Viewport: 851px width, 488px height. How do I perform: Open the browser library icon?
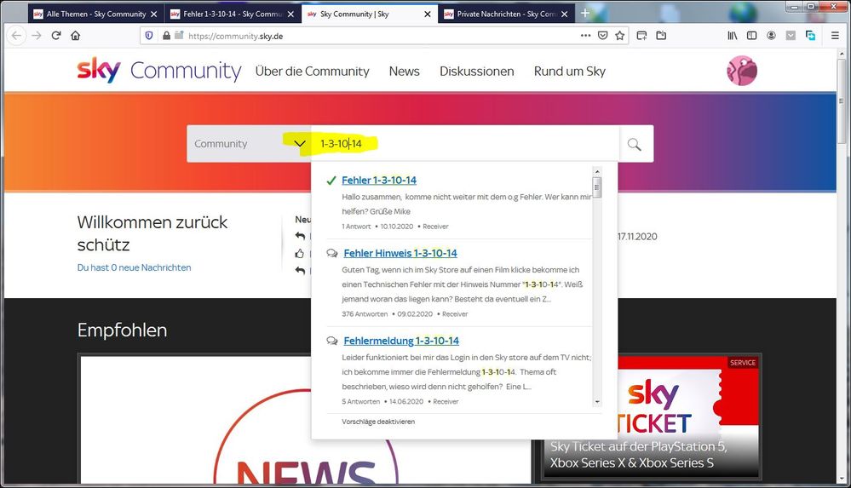733,36
